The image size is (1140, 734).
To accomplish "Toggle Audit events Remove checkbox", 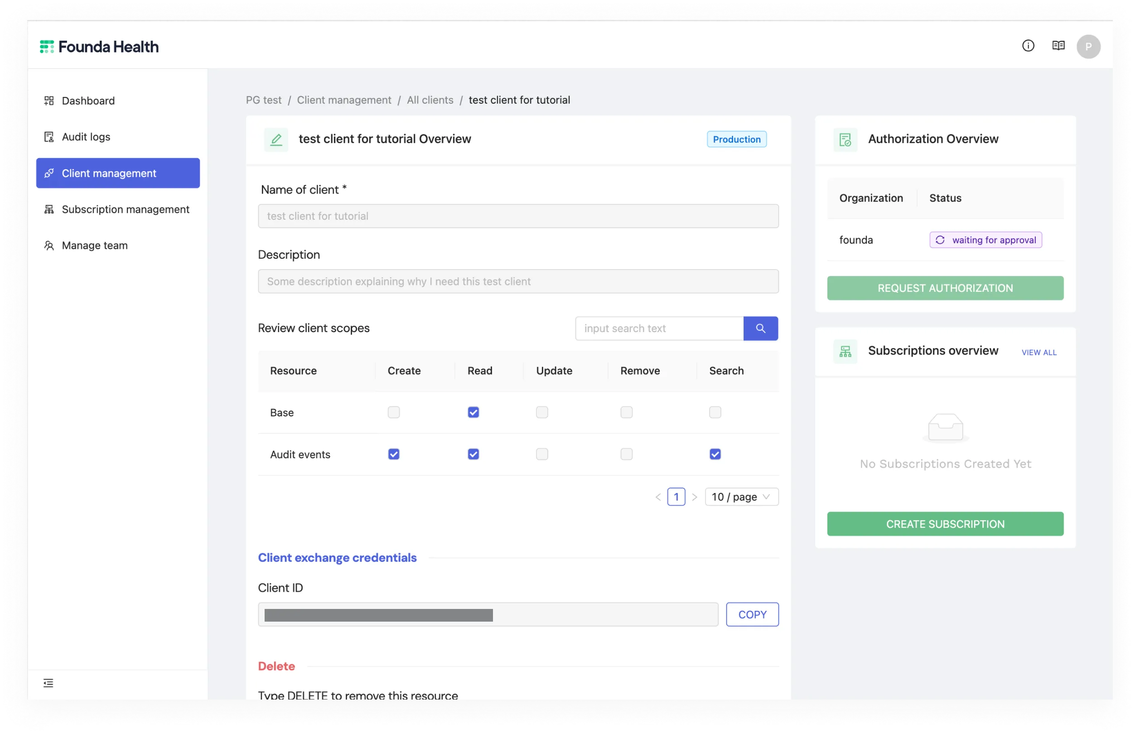I will (x=626, y=454).
